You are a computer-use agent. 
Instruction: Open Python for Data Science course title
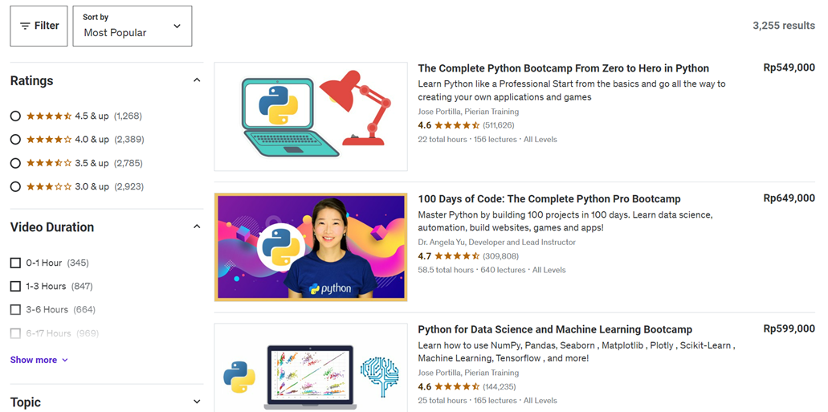tap(554, 329)
